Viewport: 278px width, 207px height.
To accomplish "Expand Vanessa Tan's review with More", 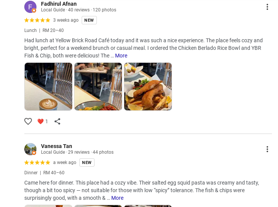I will tap(117, 198).
